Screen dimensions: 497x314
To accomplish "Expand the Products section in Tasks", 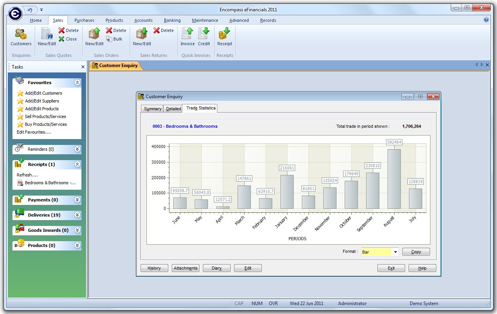I will pos(77,245).
